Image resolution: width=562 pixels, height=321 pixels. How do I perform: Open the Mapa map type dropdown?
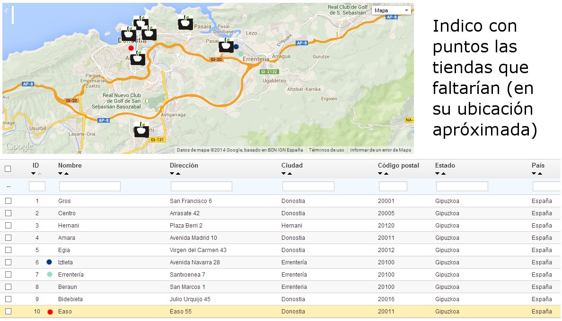pos(392,10)
